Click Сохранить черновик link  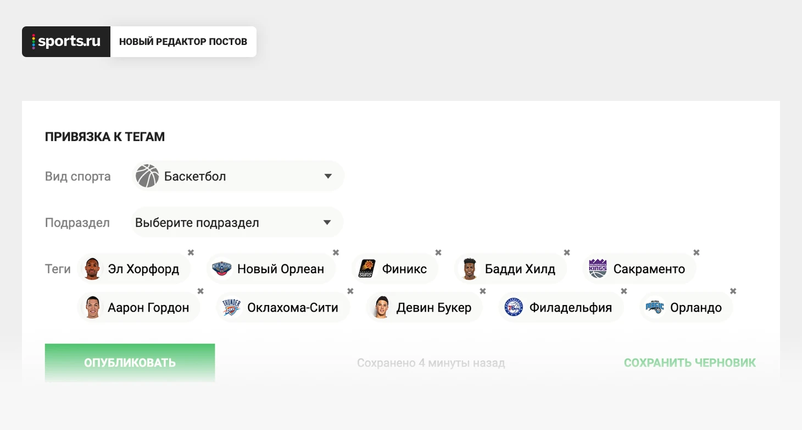pyautogui.click(x=689, y=363)
